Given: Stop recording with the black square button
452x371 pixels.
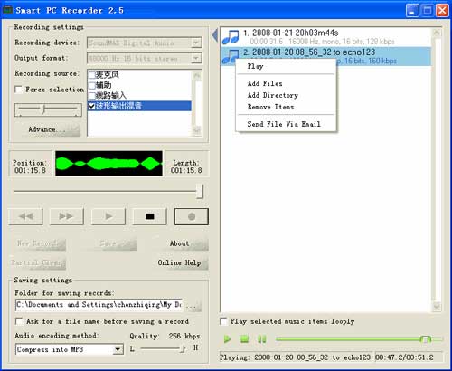Looking at the screenshot, I should click(150, 216).
